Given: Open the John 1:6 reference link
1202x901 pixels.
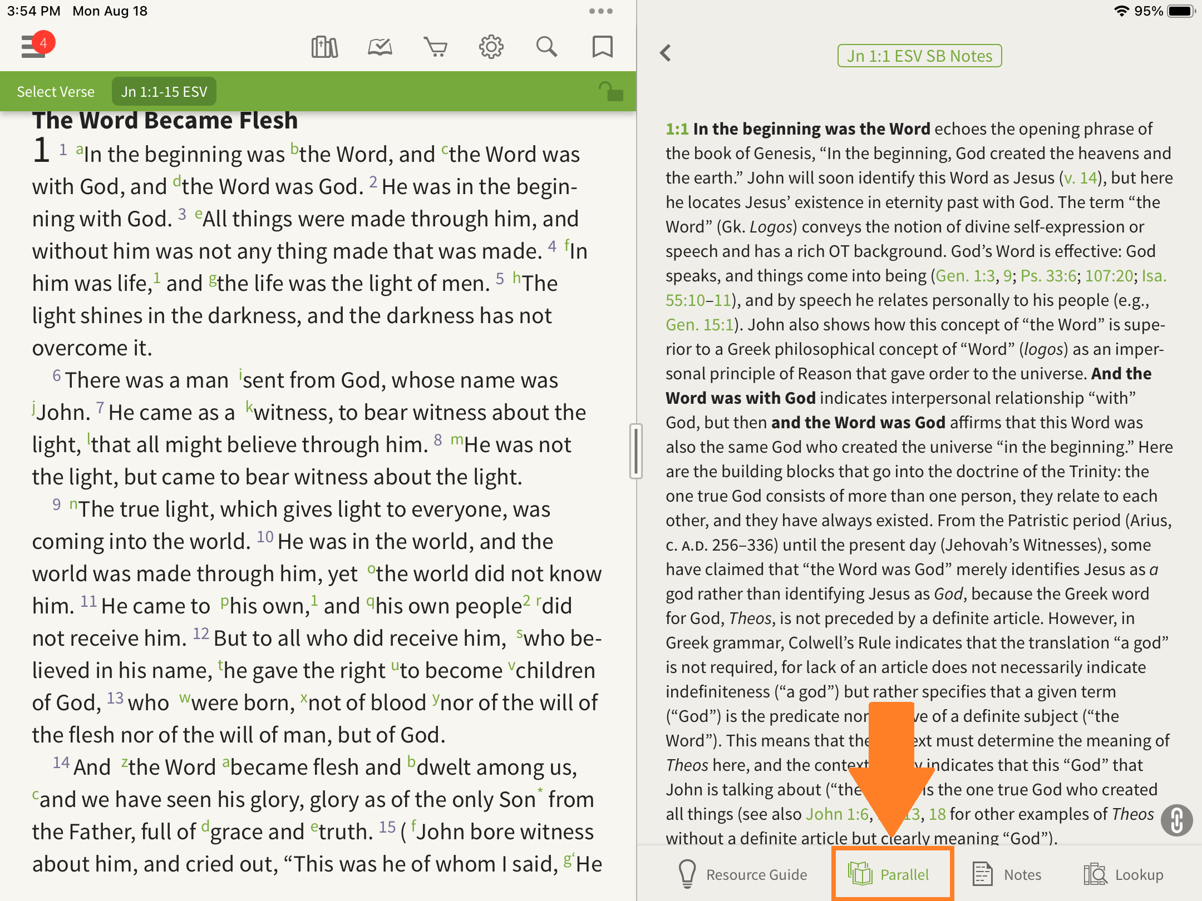Looking at the screenshot, I should 838,814.
